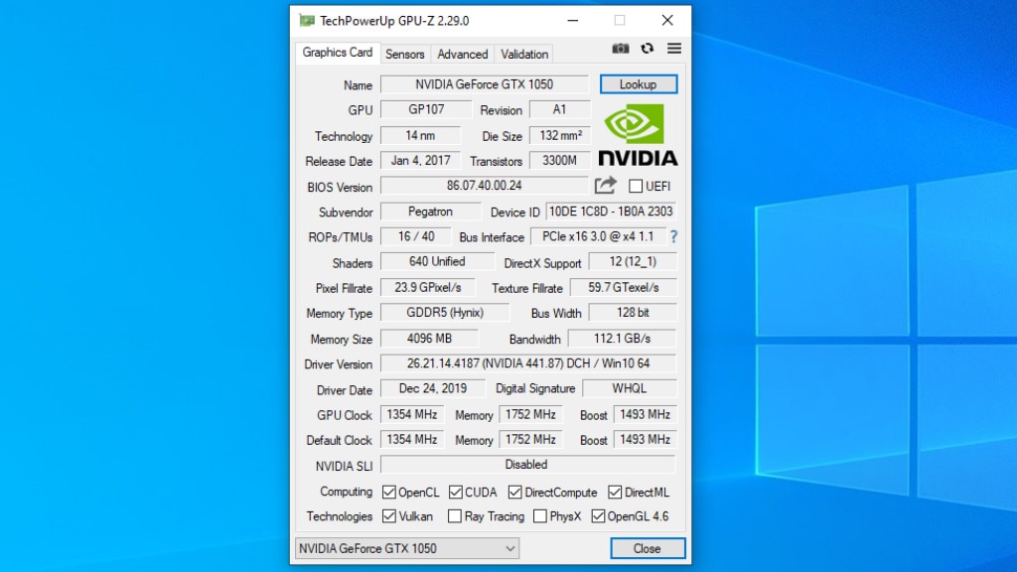Click the Bus Width value 128 bit

click(x=633, y=313)
